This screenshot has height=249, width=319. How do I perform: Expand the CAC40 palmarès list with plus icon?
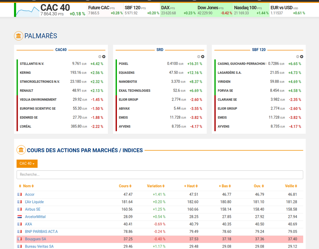tap(104, 57)
